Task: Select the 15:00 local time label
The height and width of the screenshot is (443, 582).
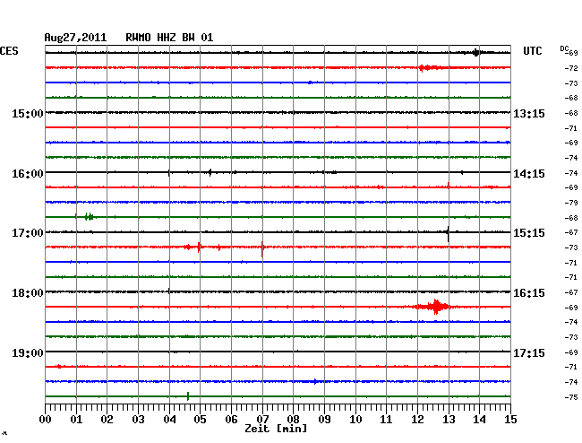Action: [28, 113]
